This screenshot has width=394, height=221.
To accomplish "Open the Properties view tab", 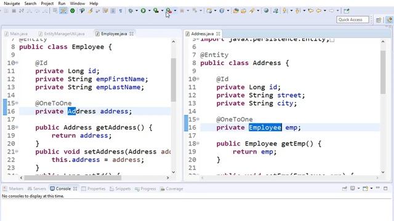I will pos(94,188).
